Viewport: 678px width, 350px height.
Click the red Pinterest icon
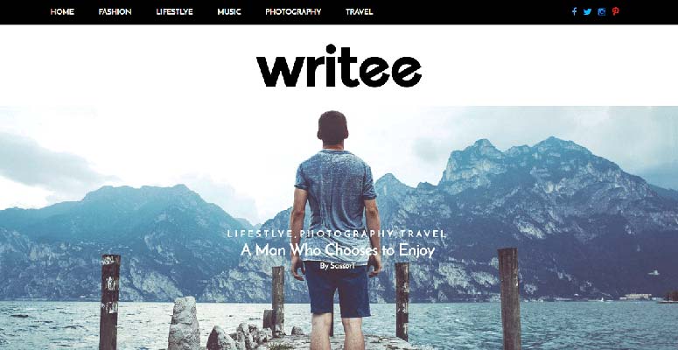(615, 11)
